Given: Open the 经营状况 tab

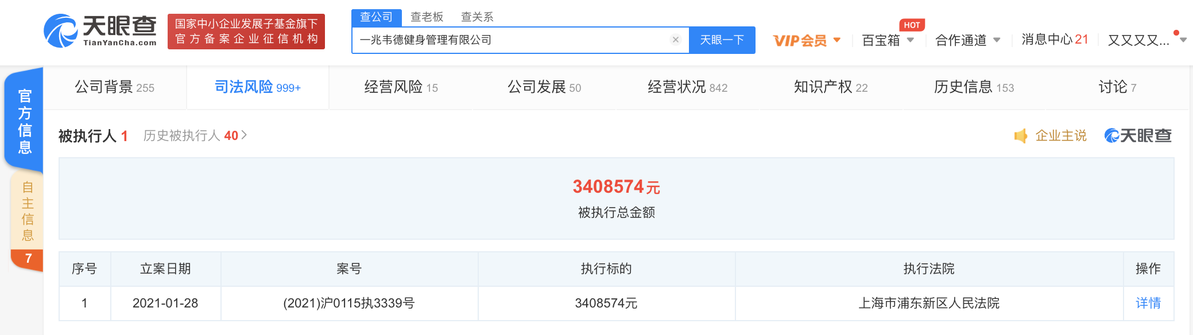Looking at the screenshot, I should [x=687, y=87].
